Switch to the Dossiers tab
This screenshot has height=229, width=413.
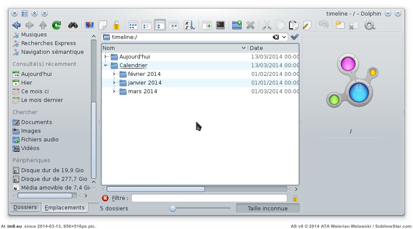(25, 207)
